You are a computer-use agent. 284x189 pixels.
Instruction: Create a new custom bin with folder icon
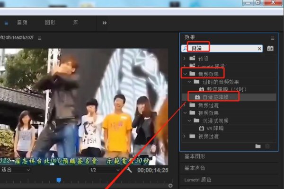258,146
